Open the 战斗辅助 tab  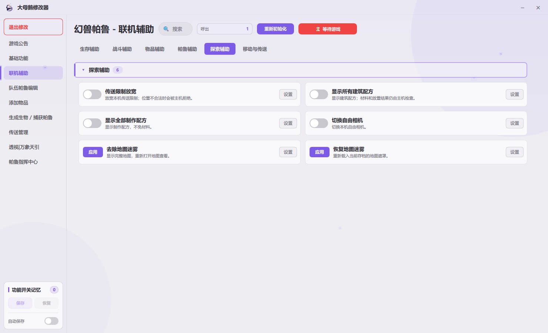pos(122,49)
